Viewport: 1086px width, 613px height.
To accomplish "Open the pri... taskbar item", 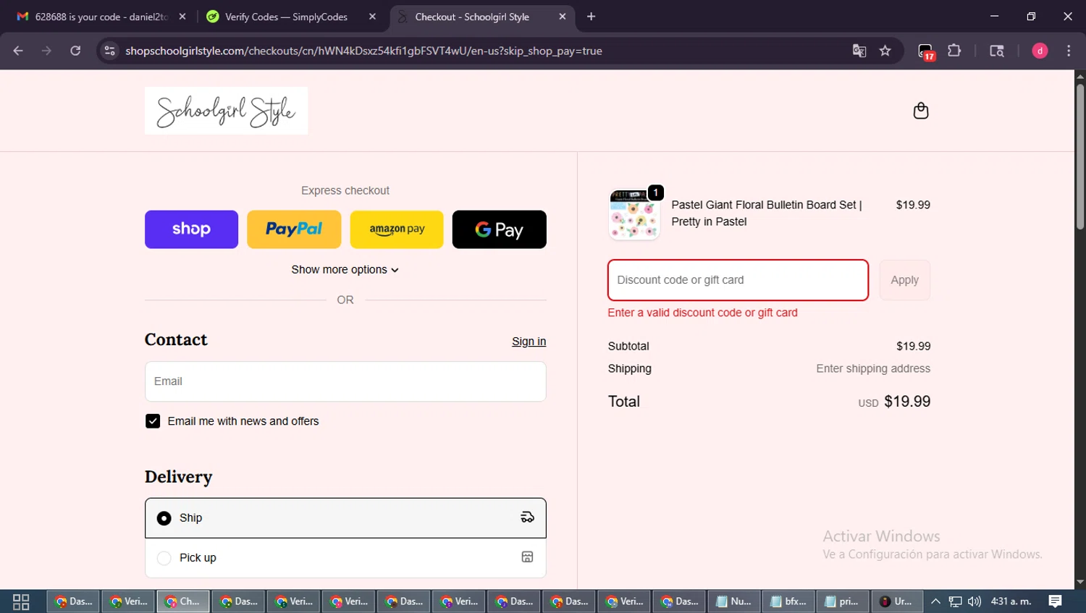I will point(842,601).
